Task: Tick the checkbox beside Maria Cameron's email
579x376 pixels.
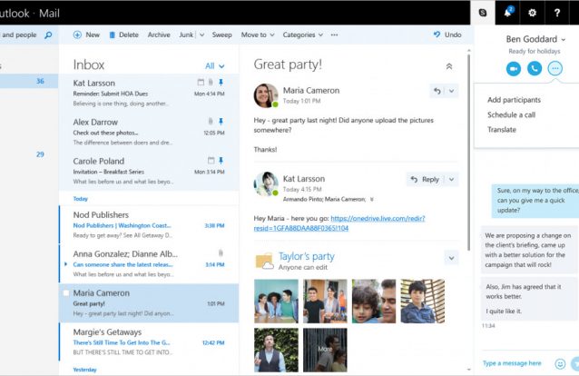Action: tap(65, 293)
